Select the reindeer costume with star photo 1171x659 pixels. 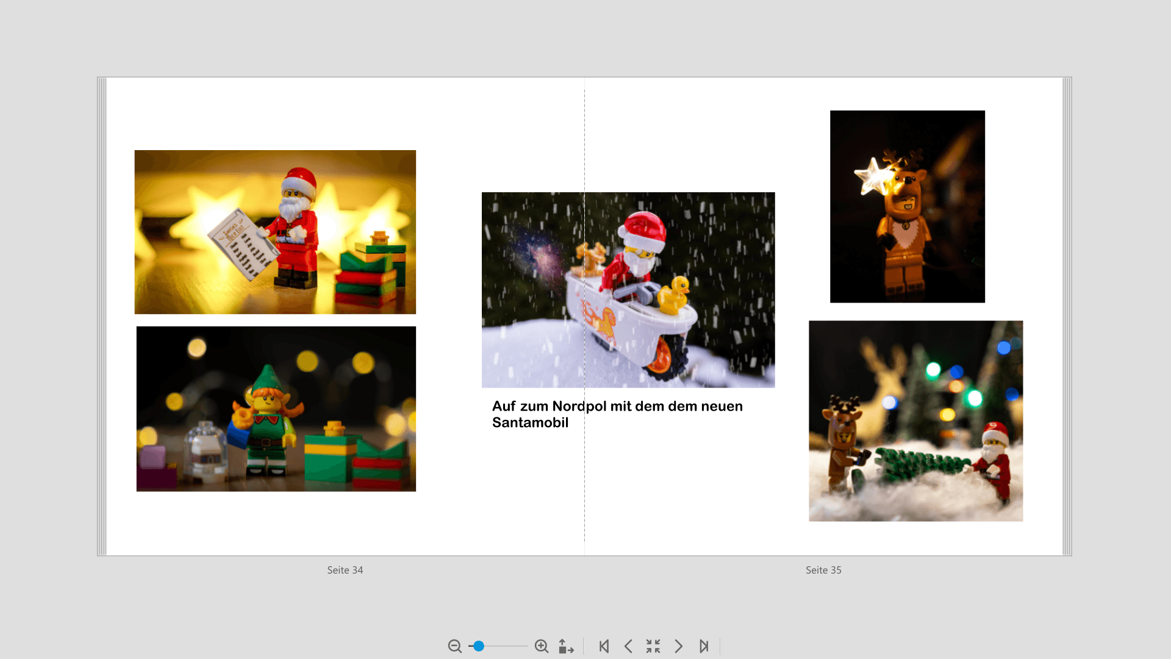[907, 206]
